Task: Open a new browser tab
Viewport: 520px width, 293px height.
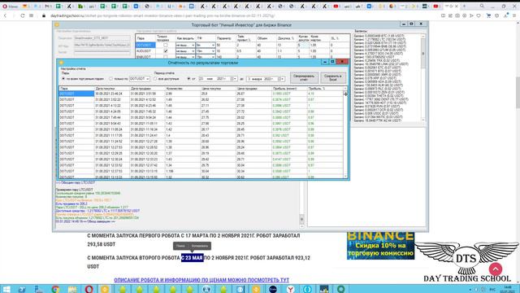Action: coord(464,6)
